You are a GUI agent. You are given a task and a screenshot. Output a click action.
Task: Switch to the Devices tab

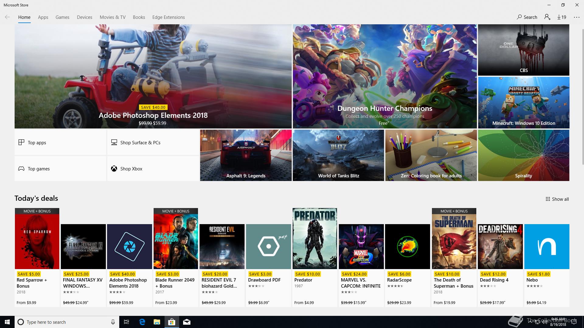(x=85, y=17)
